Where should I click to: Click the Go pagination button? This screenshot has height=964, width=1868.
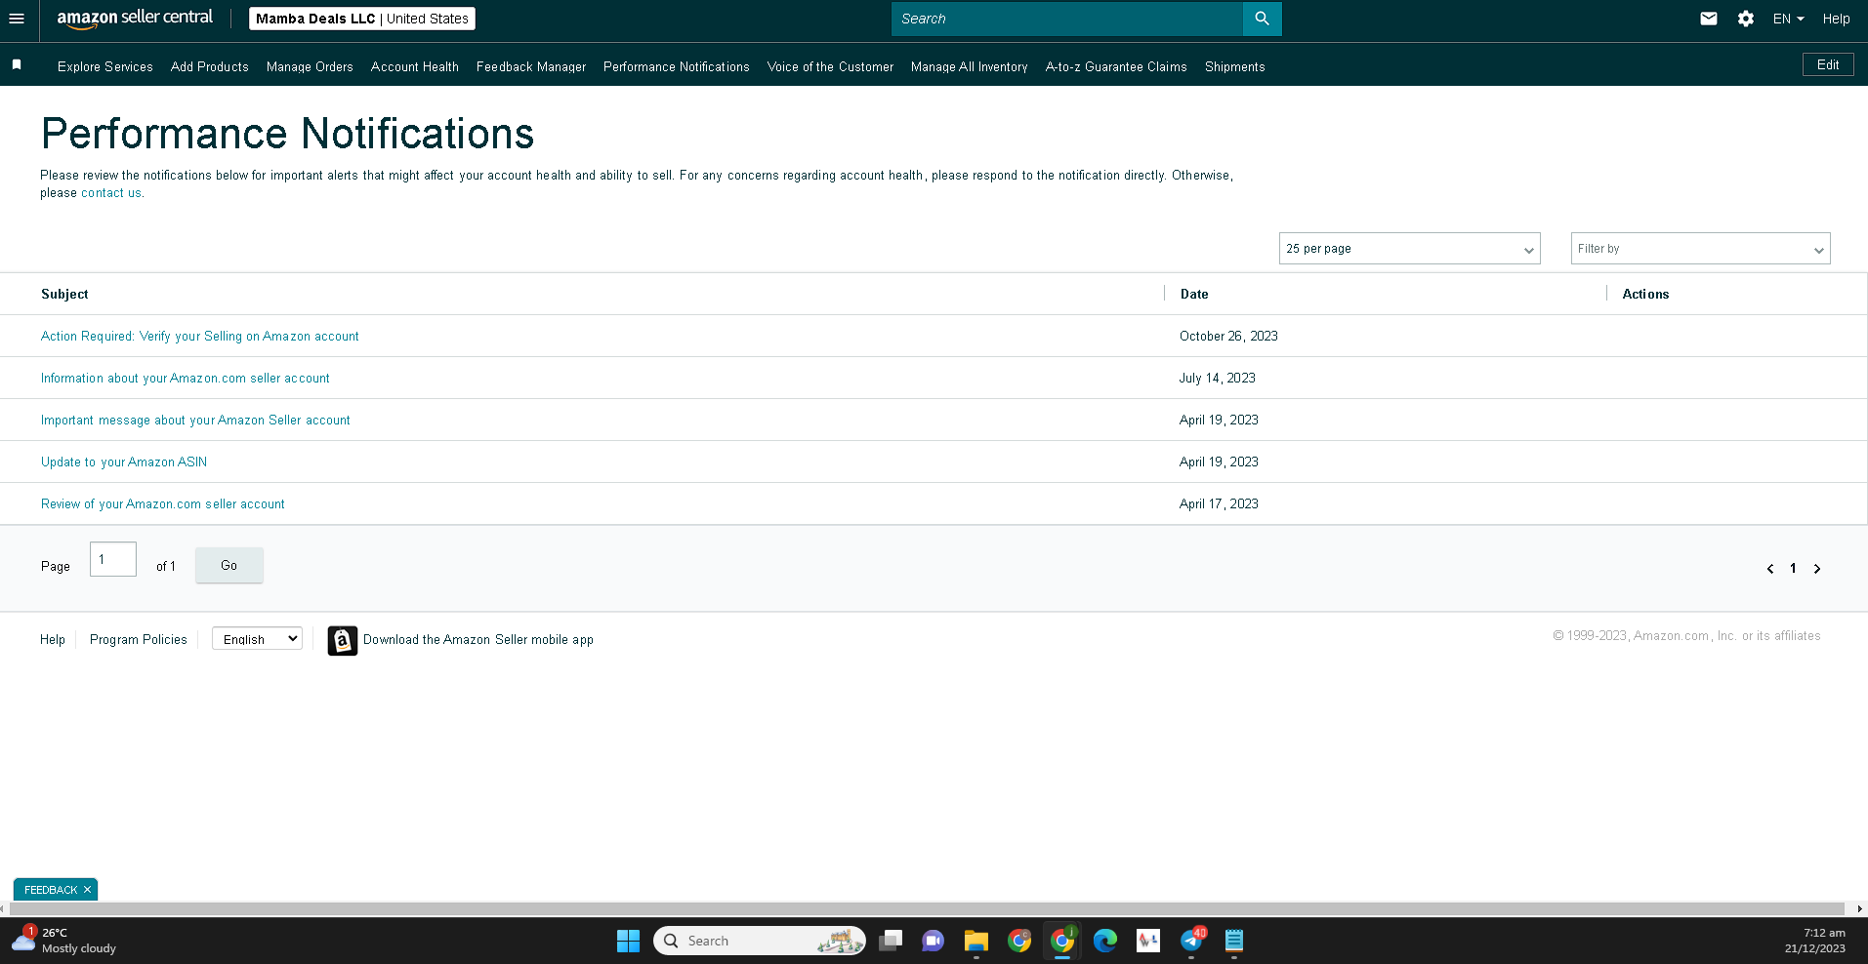tap(229, 565)
